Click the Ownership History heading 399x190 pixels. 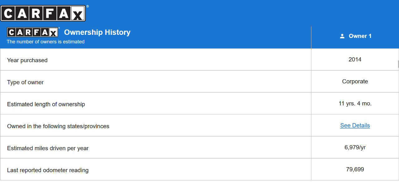[97, 32]
